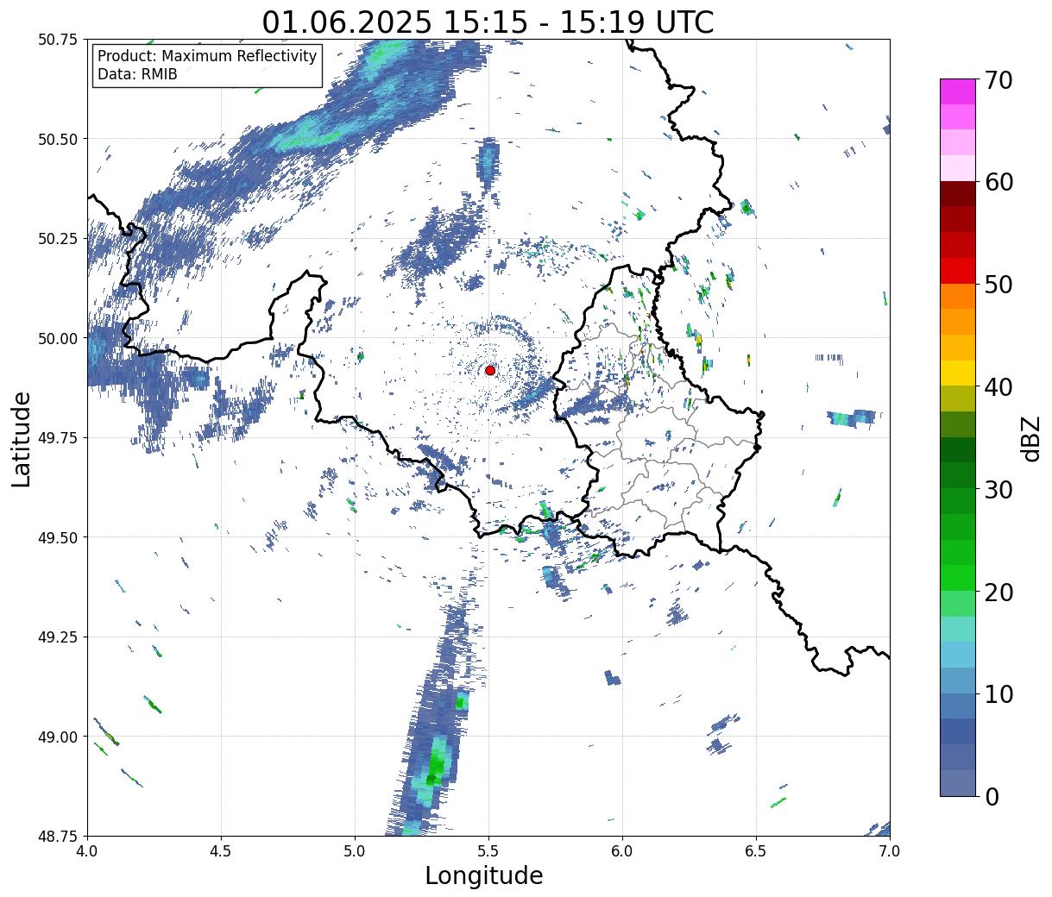Viewport: 1052px width, 897px height.
Task: Click the colorbar tick label 10
Action: [x=998, y=694]
